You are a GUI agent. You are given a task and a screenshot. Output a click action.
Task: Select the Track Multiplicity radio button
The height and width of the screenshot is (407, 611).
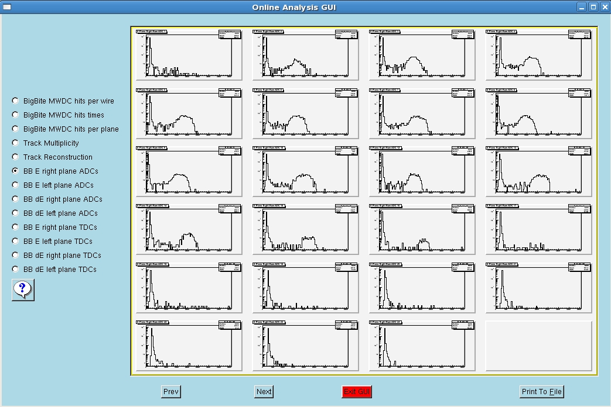15,143
